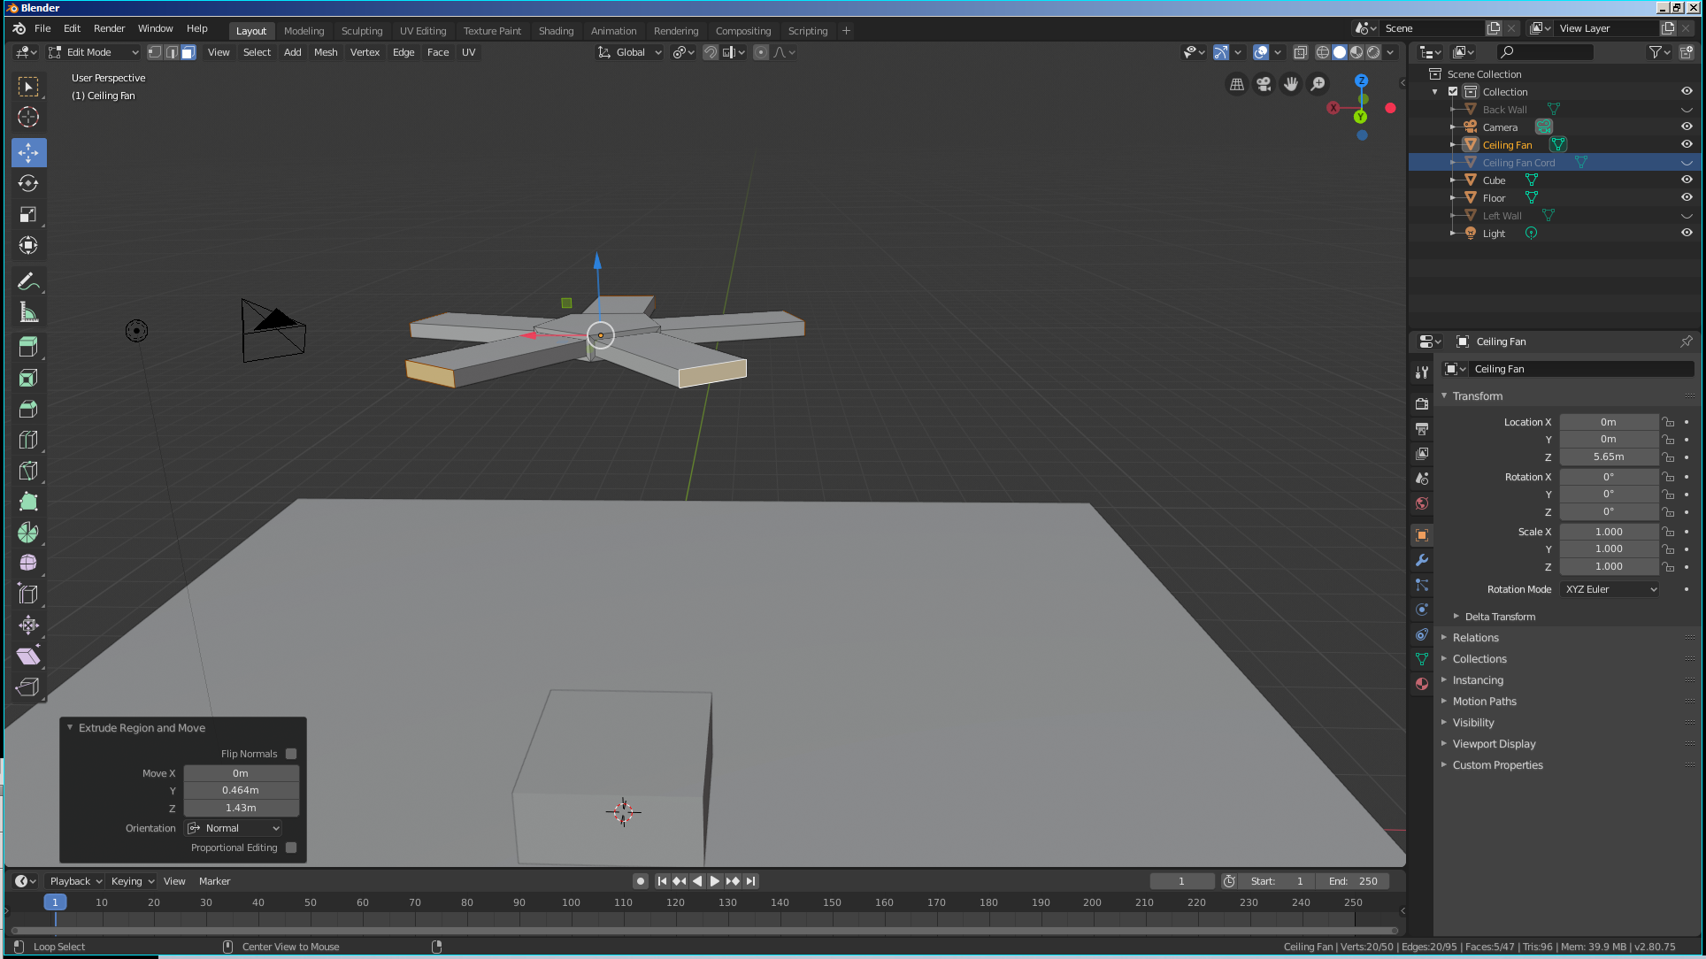Play the animation forward
This screenshot has height=959, width=1706.
715,881
